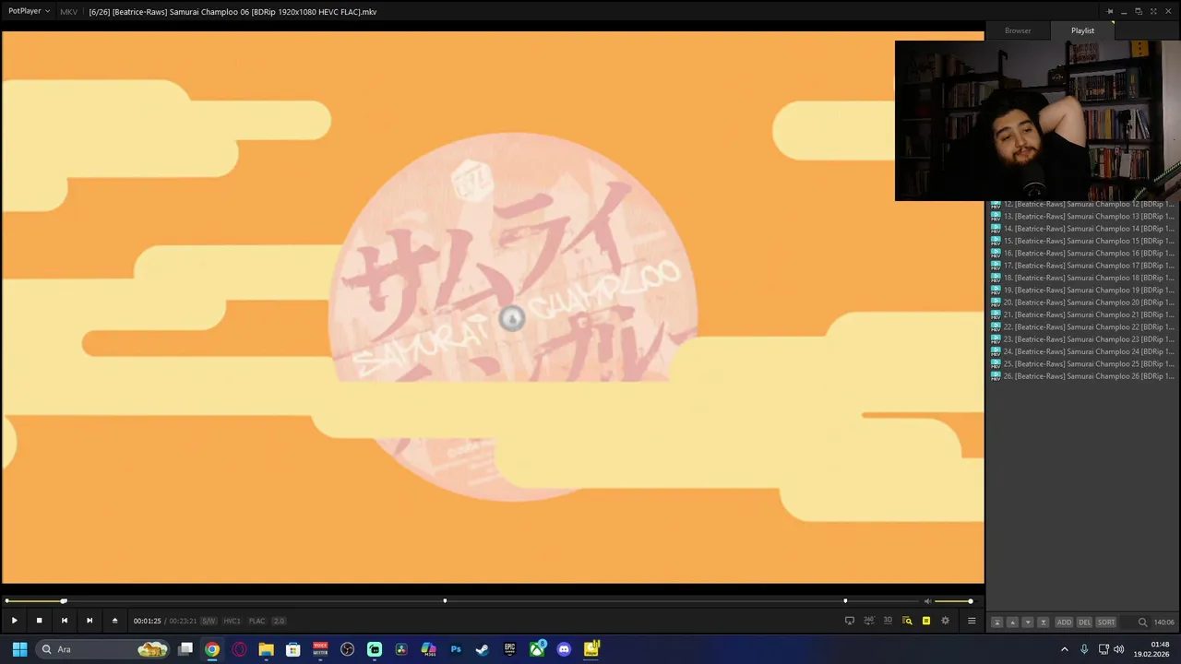Go to the previous playlist item
This screenshot has height=664, width=1181.
click(x=64, y=621)
